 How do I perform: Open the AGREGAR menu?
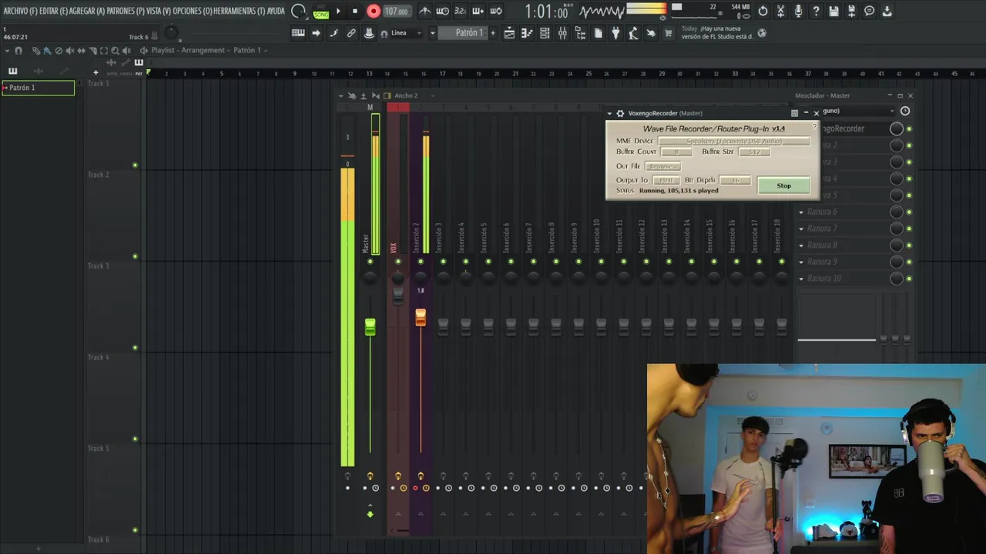coord(87,11)
